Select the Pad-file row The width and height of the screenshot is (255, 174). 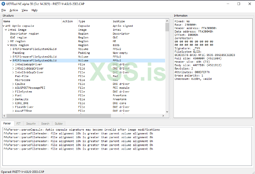(x=84, y=76)
